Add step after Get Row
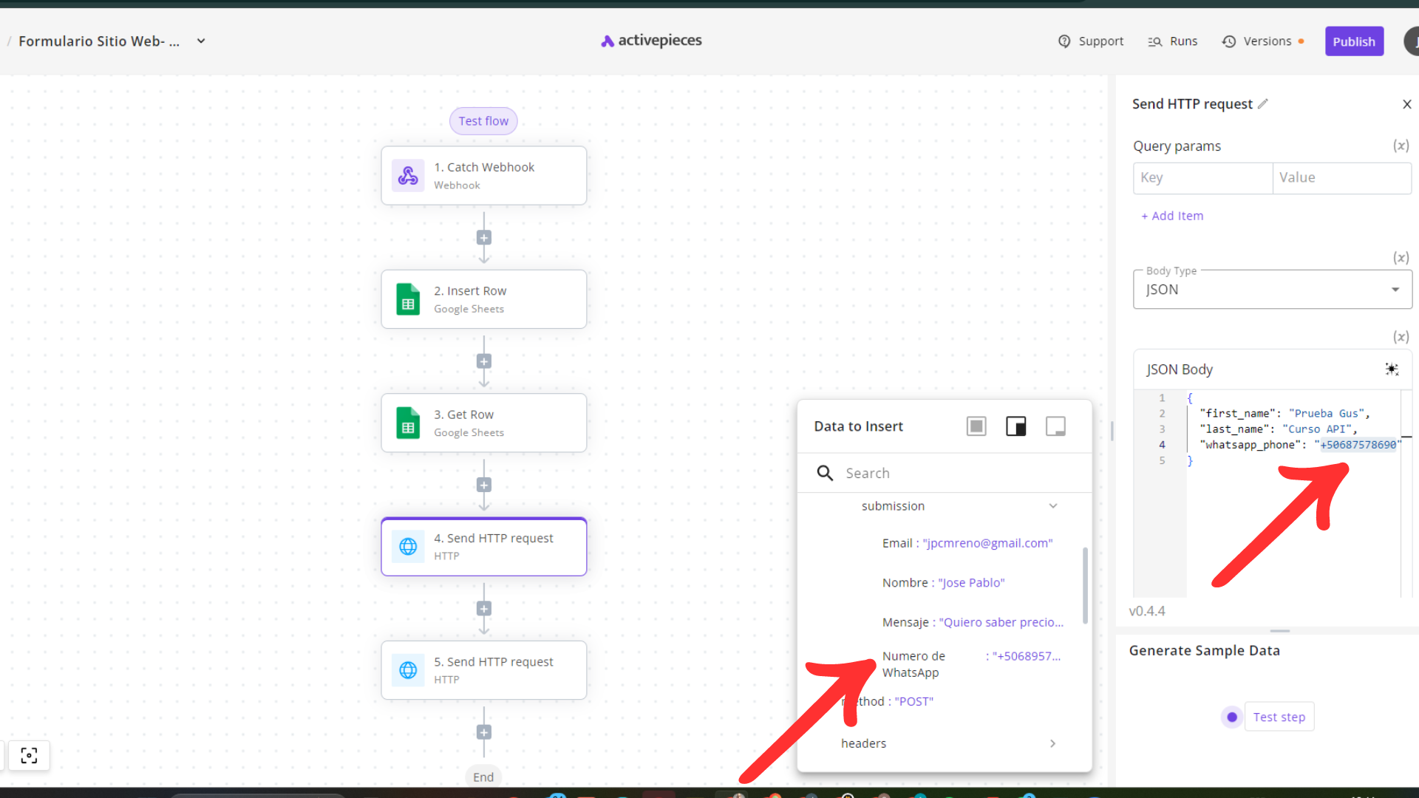 tap(484, 485)
